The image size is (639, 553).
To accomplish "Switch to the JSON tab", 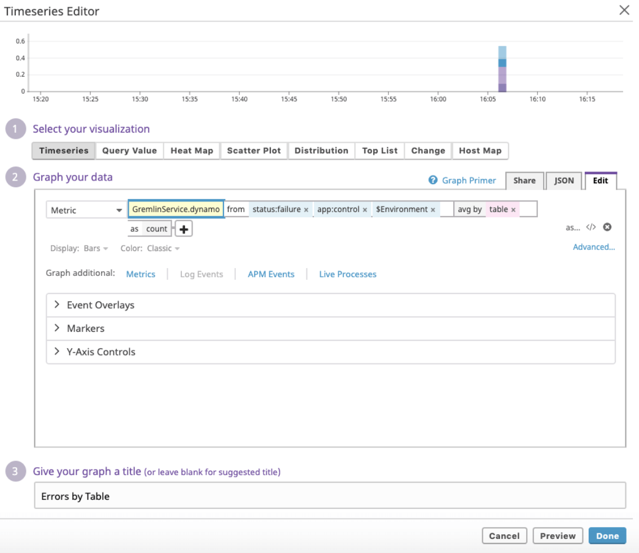I will pyautogui.click(x=563, y=181).
